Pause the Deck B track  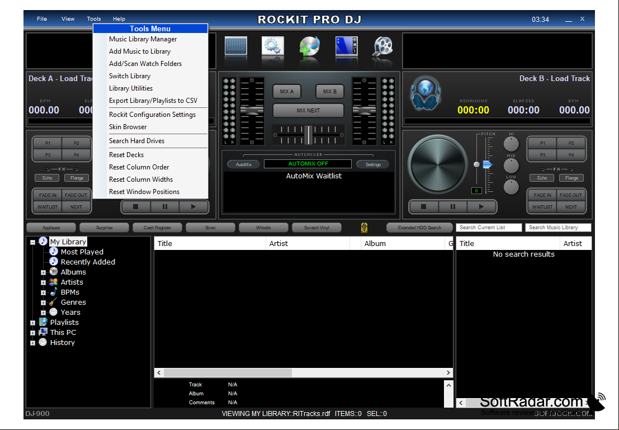click(x=453, y=206)
